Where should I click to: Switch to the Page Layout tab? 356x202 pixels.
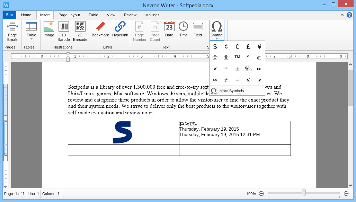pyautogui.click(x=69, y=15)
